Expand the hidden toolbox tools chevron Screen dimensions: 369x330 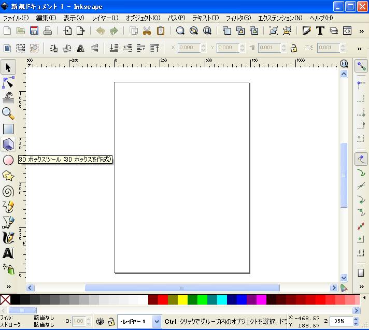8,286
